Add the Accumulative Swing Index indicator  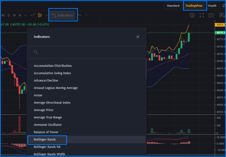(x=87, y=73)
